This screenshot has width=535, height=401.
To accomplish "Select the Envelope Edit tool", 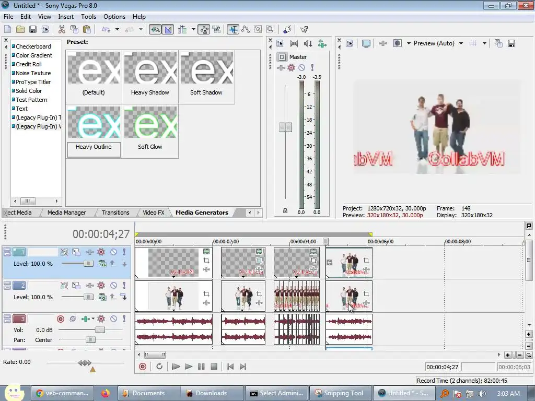I will pyautogui.click(x=246, y=29).
